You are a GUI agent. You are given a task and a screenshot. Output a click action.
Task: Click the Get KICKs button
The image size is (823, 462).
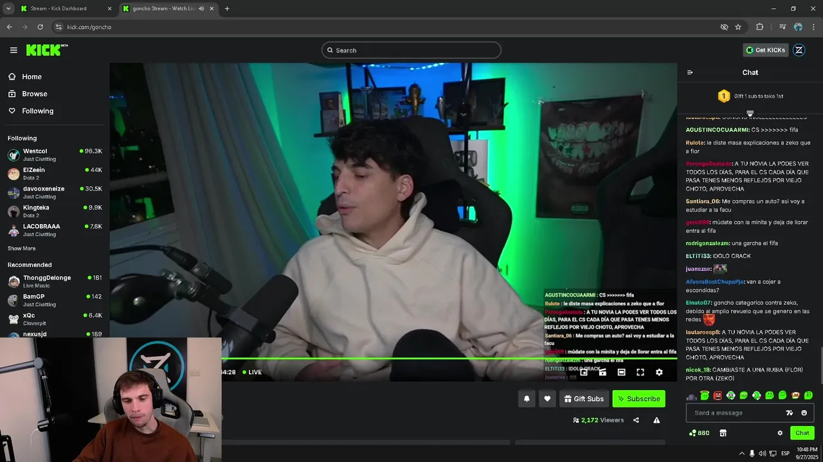coord(765,50)
